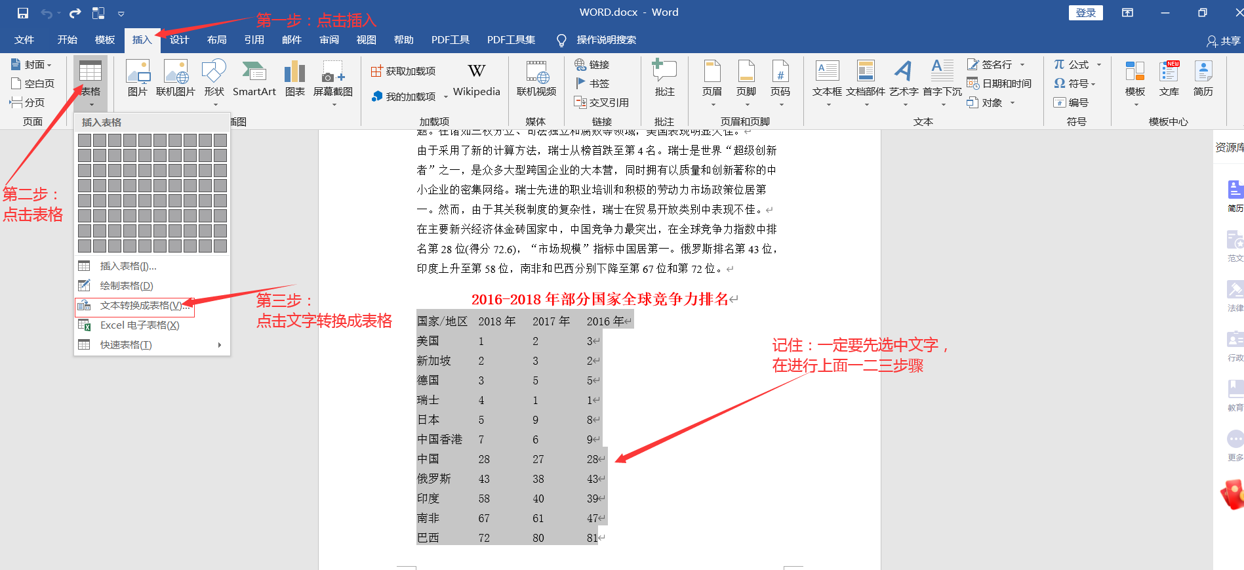Open the 图片 (Pictures) insert tool
Screen dimensions: 1244x570
click(138, 78)
